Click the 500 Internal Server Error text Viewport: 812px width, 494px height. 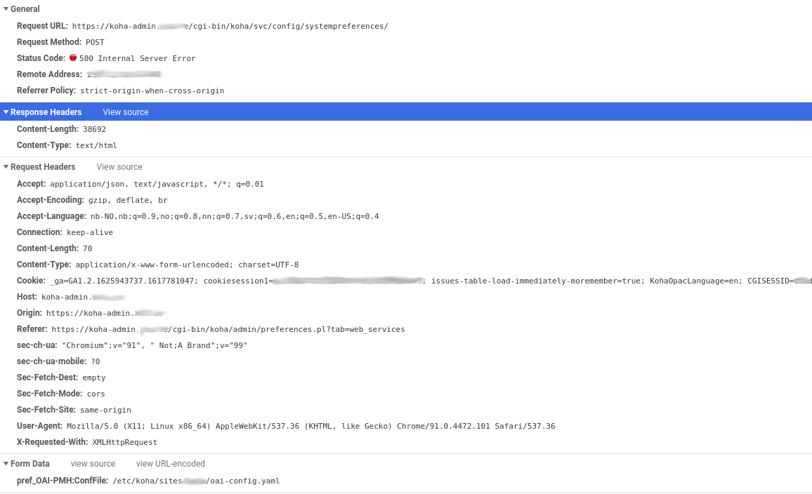coord(138,59)
